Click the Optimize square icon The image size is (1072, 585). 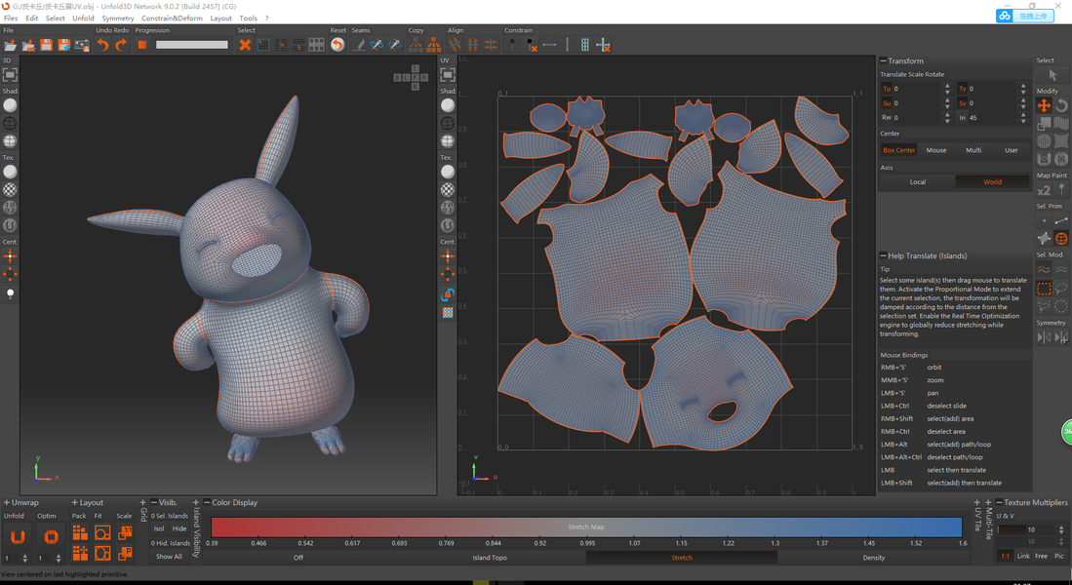(51, 536)
